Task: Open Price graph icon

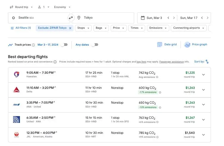Action: point(187,45)
